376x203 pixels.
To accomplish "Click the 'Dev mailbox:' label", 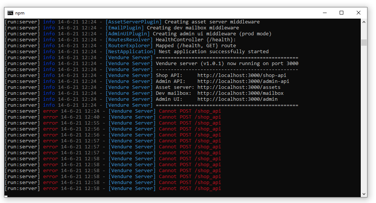I will tap(173, 93).
